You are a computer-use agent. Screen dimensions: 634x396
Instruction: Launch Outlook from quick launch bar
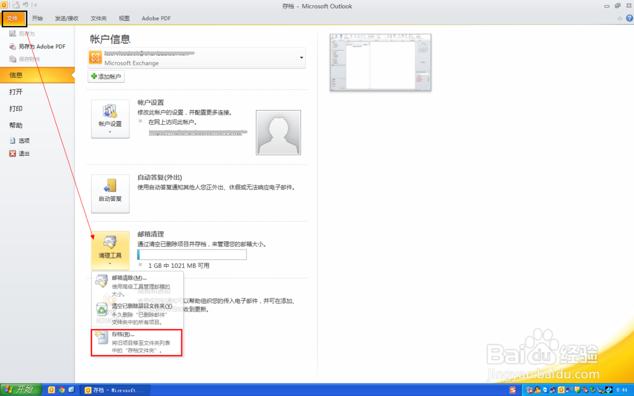[51, 390]
